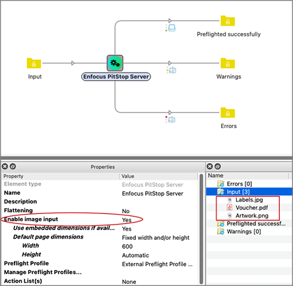Close the Properties panel

pyautogui.click(x=5, y=166)
